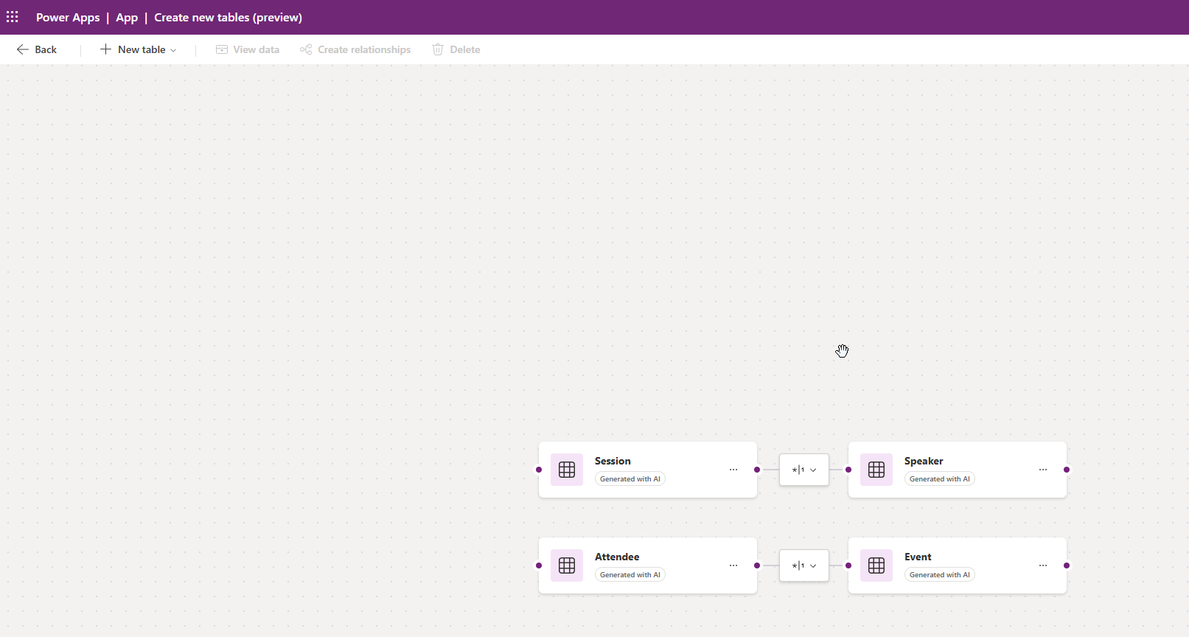Click the plus icon beside New table
This screenshot has width=1189, height=637.
pyautogui.click(x=105, y=49)
